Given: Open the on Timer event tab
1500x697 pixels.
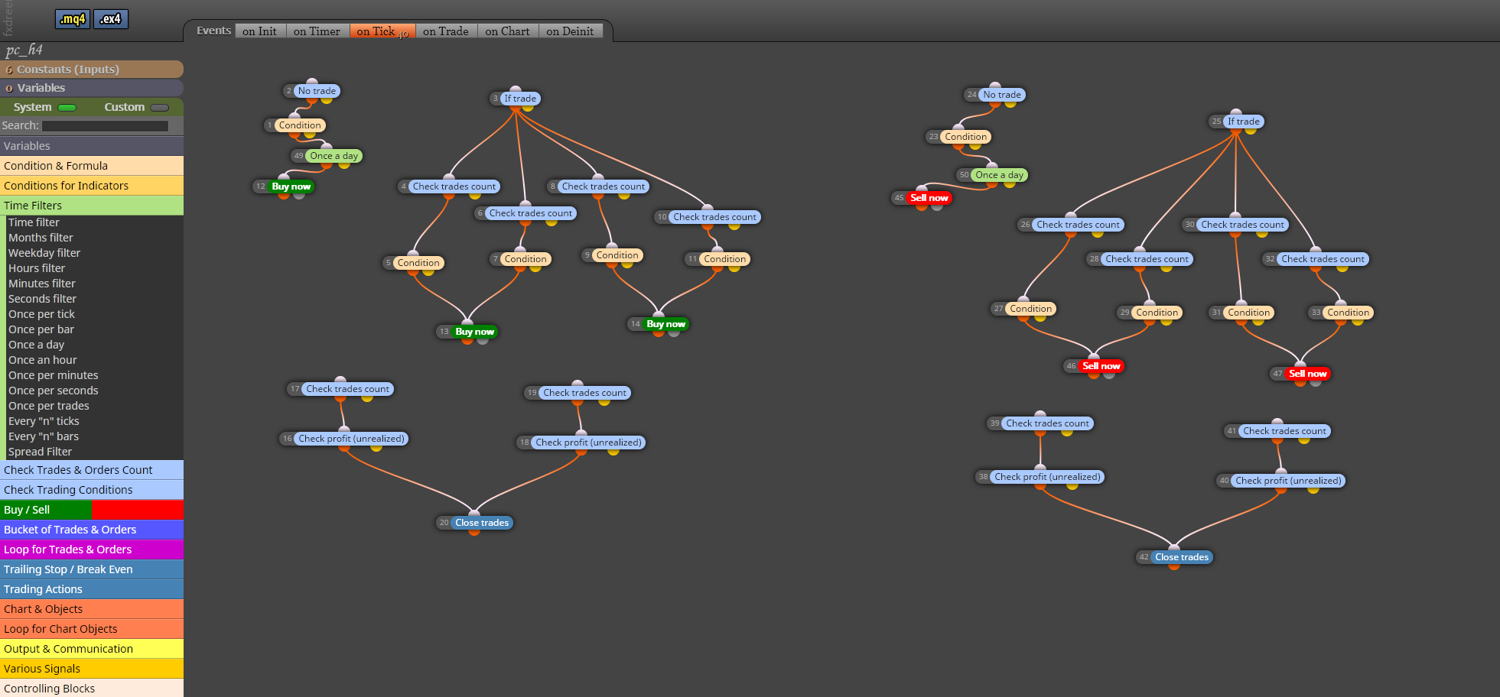Looking at the screenshot, I should point(317,31).
